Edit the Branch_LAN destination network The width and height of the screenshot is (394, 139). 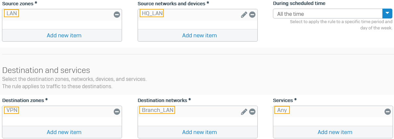244,112
